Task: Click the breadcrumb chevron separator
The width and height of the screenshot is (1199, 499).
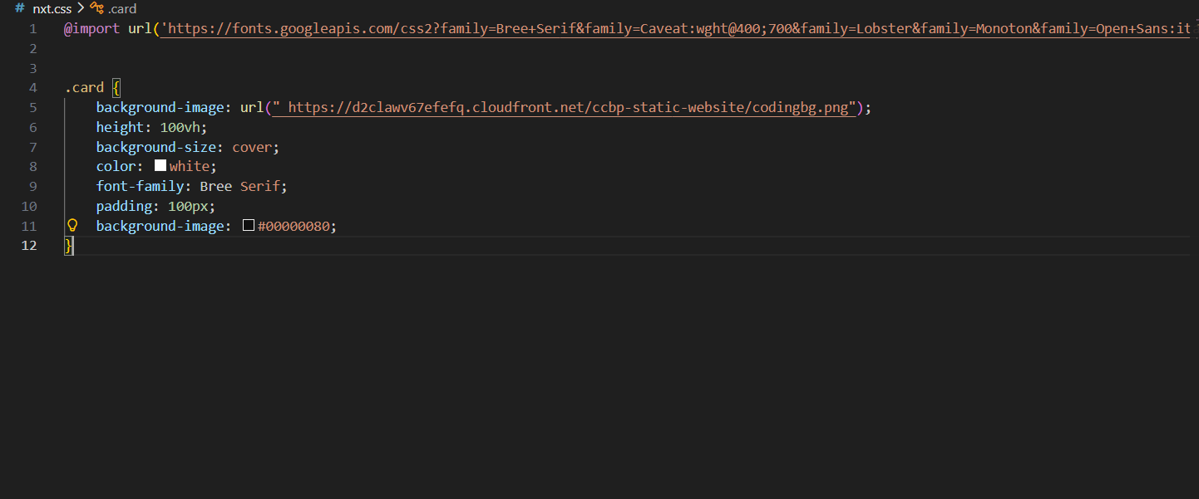Action: point(81,9)
